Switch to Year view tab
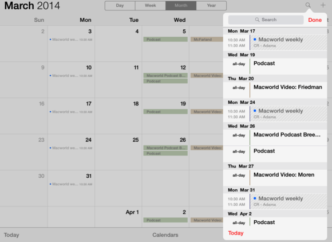The width and height of the screenshot is (332, 242). pos(211,6)
